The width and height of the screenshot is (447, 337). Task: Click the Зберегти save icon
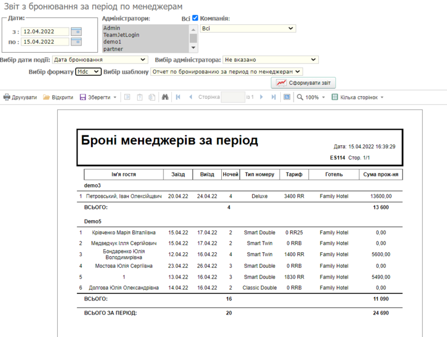click(83, 97)
